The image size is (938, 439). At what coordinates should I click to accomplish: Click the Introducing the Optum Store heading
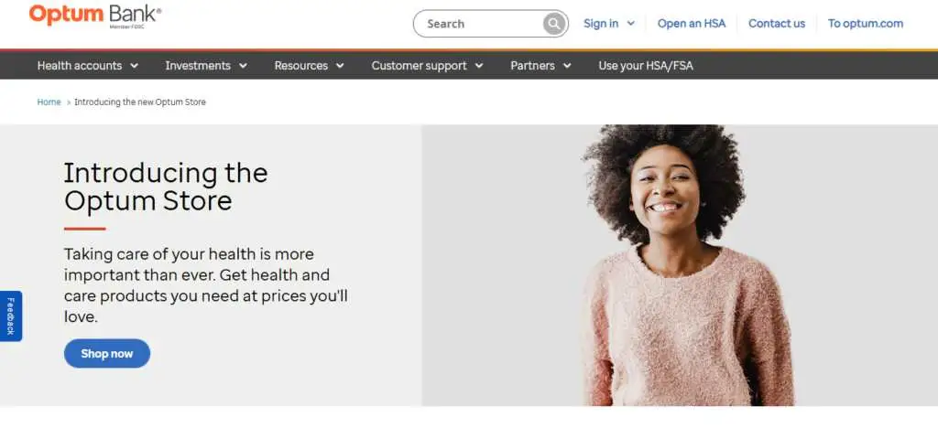click(x=166, y=187)
